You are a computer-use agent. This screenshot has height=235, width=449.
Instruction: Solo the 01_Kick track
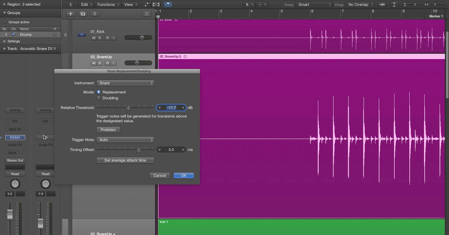point(100,38)
